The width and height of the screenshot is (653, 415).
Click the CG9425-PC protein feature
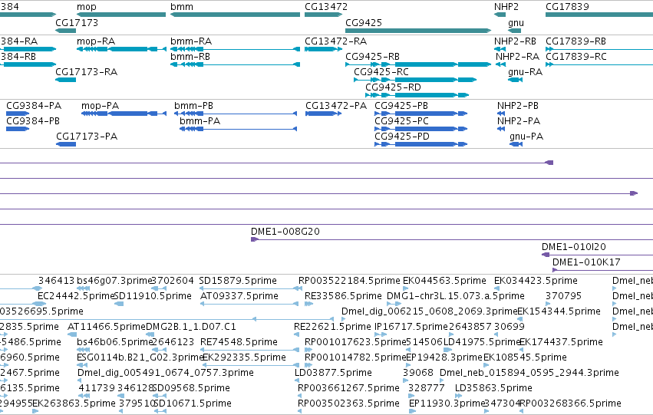421,129
